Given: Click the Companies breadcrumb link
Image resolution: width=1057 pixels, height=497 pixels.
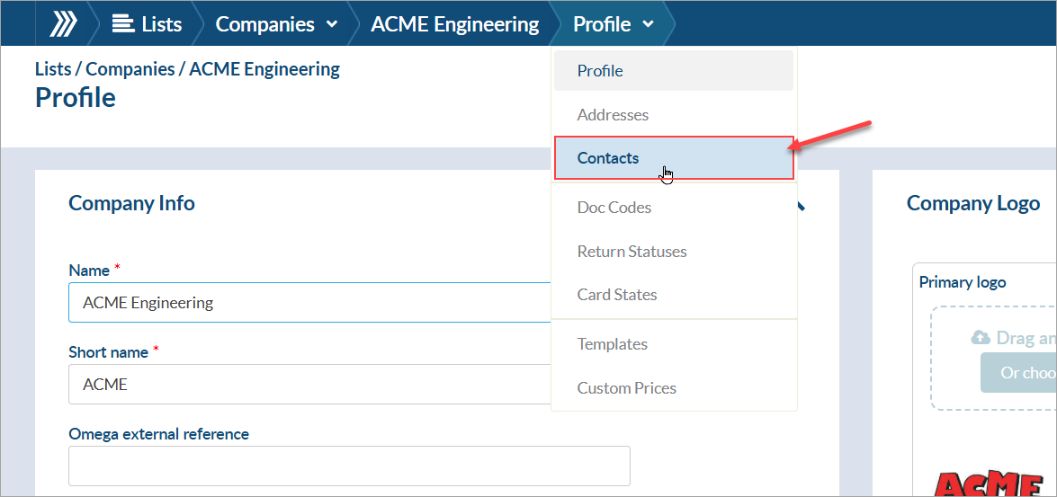Looking at the screenshot, I should (x=130, y=69).
